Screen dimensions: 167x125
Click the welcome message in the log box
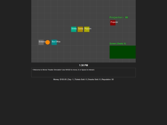pos(63,70)
